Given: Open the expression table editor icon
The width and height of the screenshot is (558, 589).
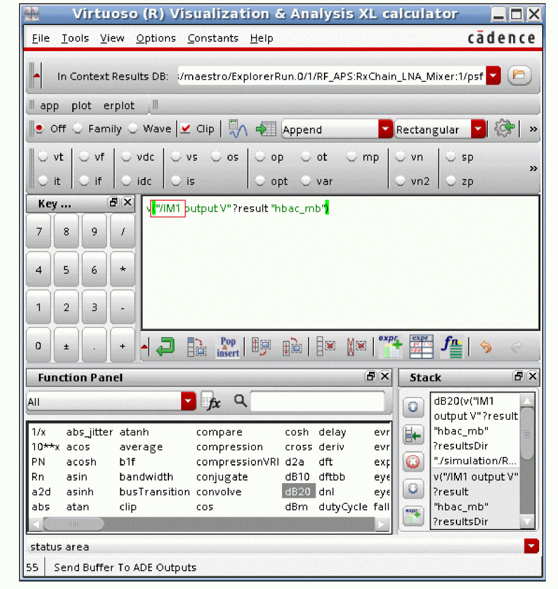Looking at the screenshot, I should [421, 346].
